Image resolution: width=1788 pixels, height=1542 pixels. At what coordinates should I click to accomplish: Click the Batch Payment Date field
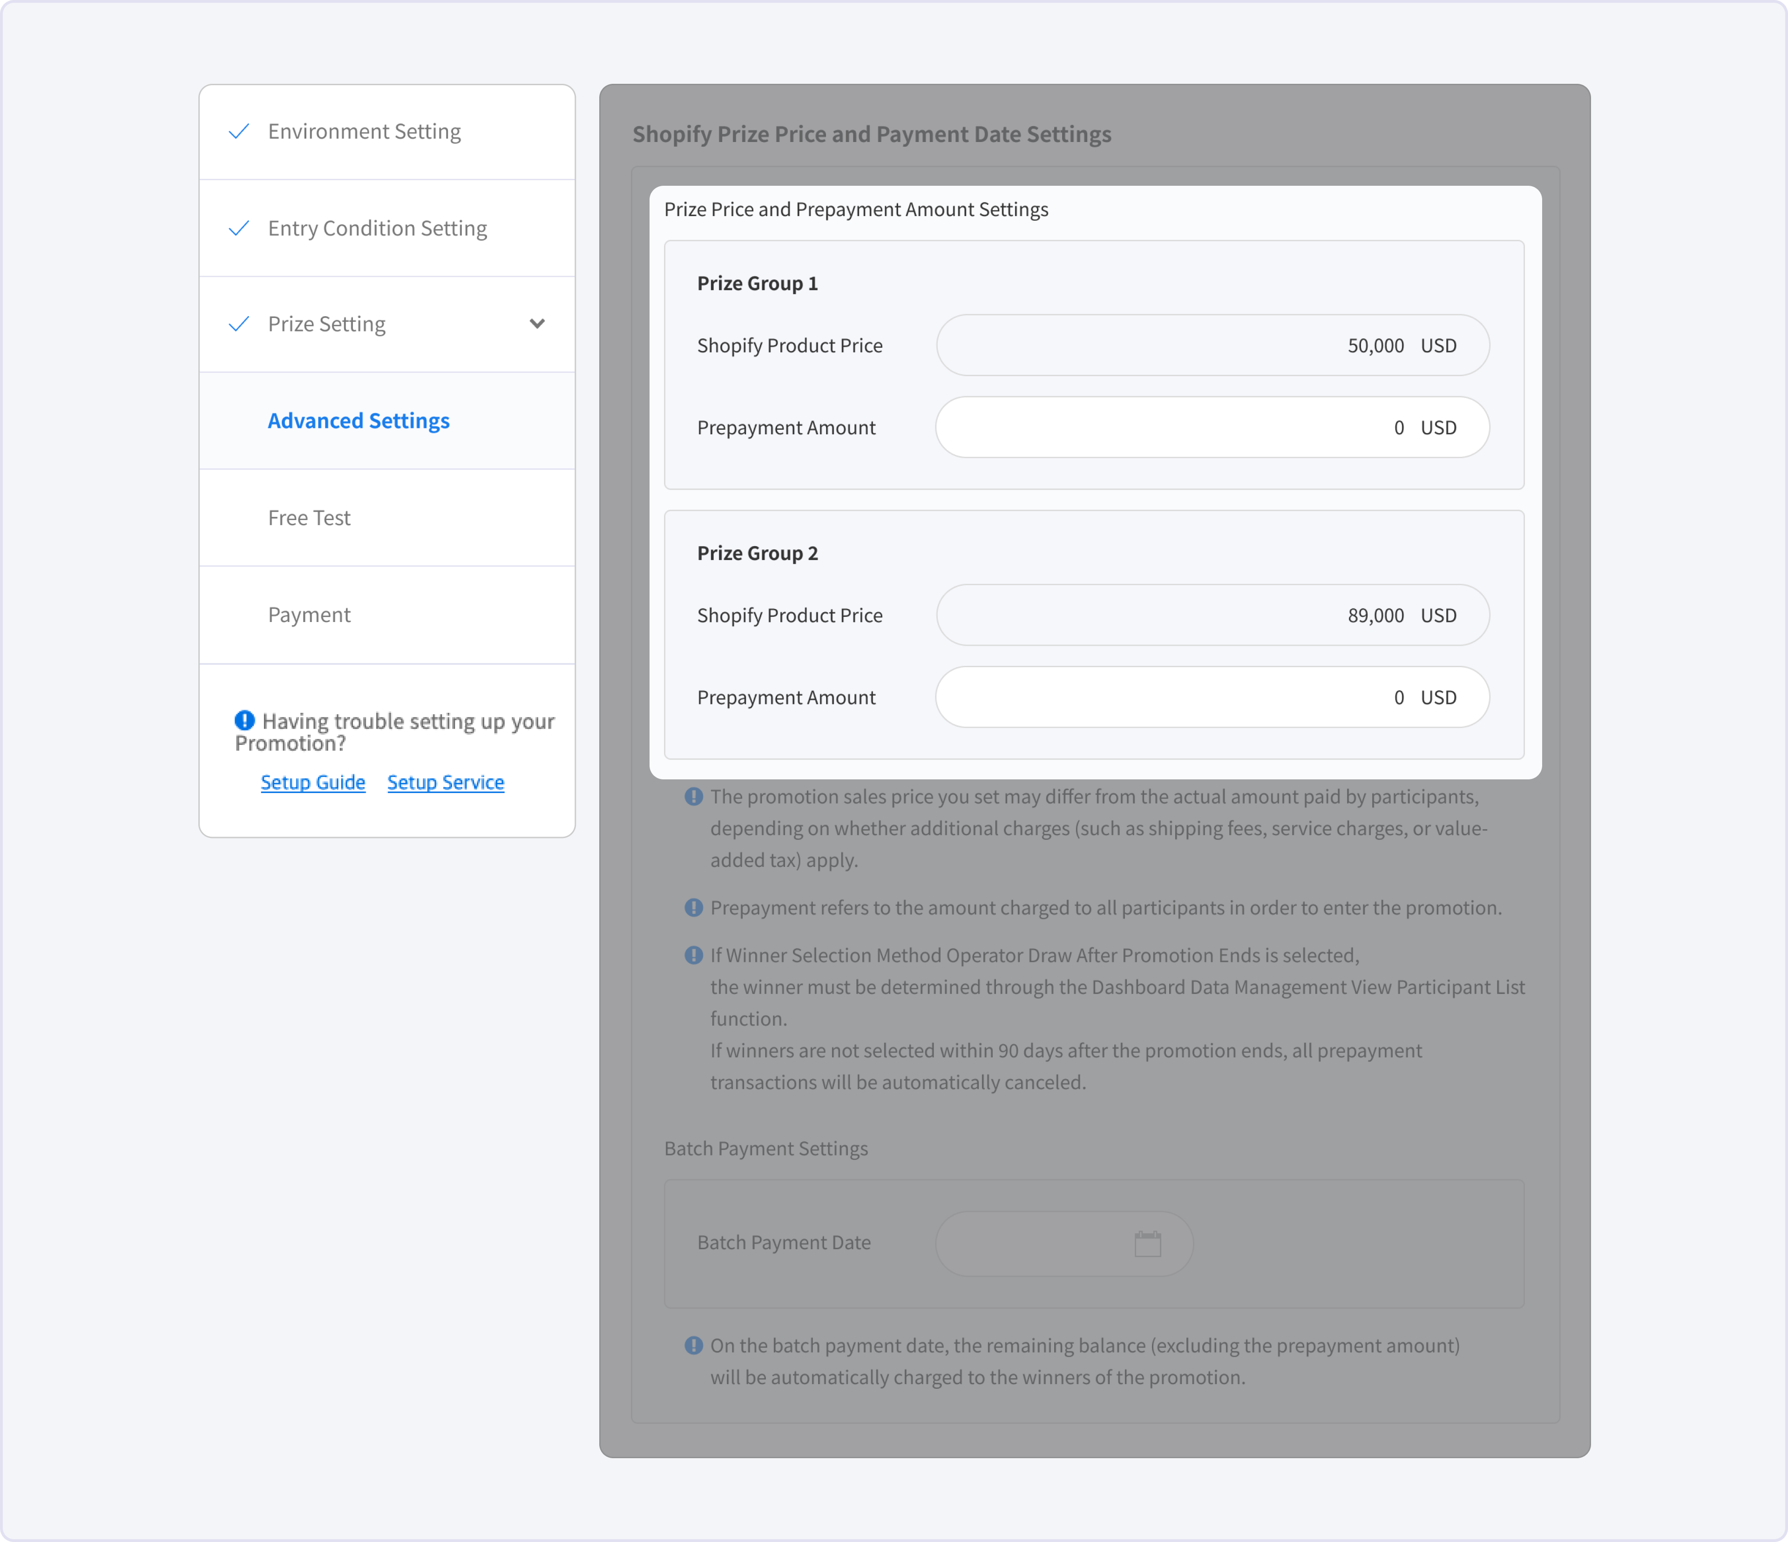1065,1244
